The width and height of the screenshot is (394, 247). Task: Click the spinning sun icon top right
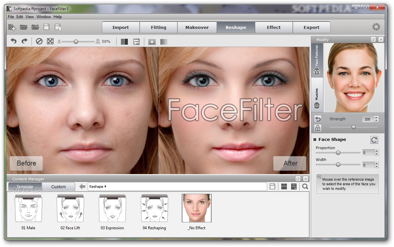click(x=376, y=27)
